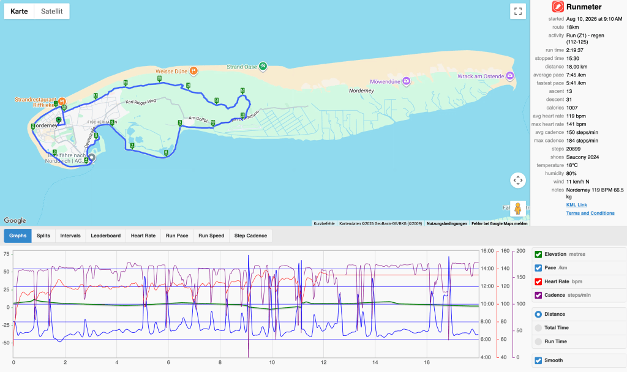Select Wrack am Ostende marker icon

tap(509, 75)
